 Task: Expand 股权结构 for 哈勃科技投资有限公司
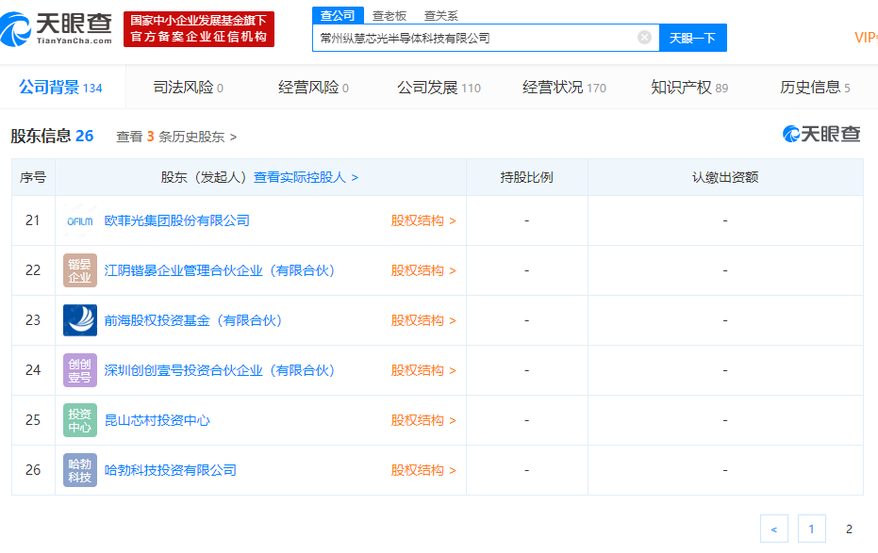pyautogui.click(x=423, y=470)
